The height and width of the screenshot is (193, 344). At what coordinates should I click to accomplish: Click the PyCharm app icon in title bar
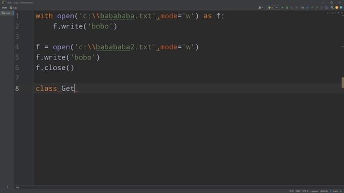click(3, 2)
